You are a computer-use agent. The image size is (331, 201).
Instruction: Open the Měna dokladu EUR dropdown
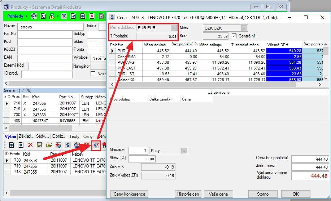[x=174, y=28]
